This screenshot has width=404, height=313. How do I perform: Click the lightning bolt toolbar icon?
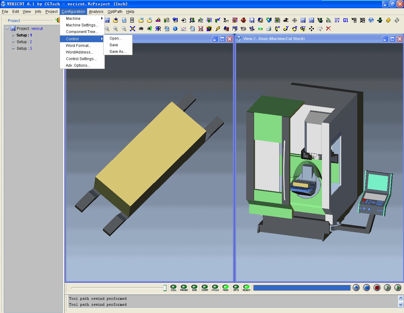[218, 29]
